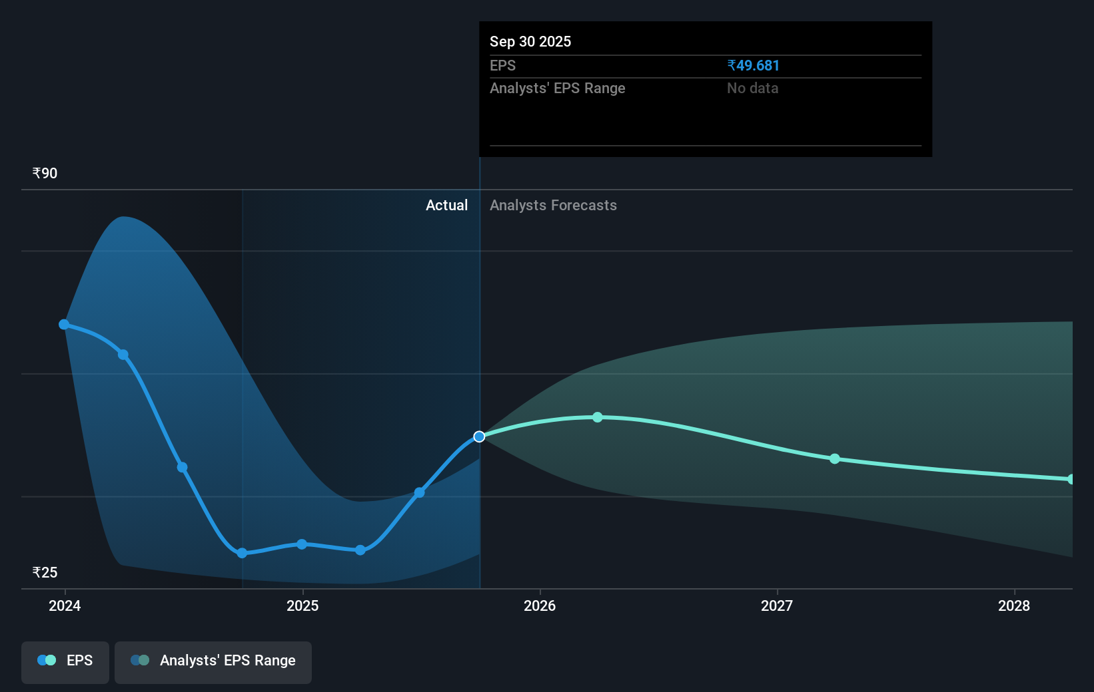Click the Actual section label
Image resolution: width=1094 pixels, height=692 pixels.
click(446, 206)
